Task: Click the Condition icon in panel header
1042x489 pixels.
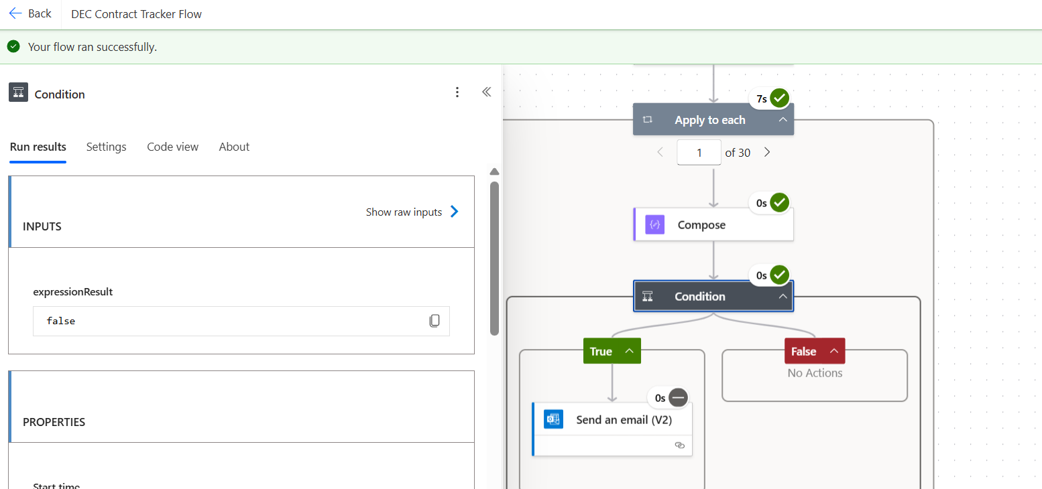Action: pyautogui.click(x=18, y=92)
